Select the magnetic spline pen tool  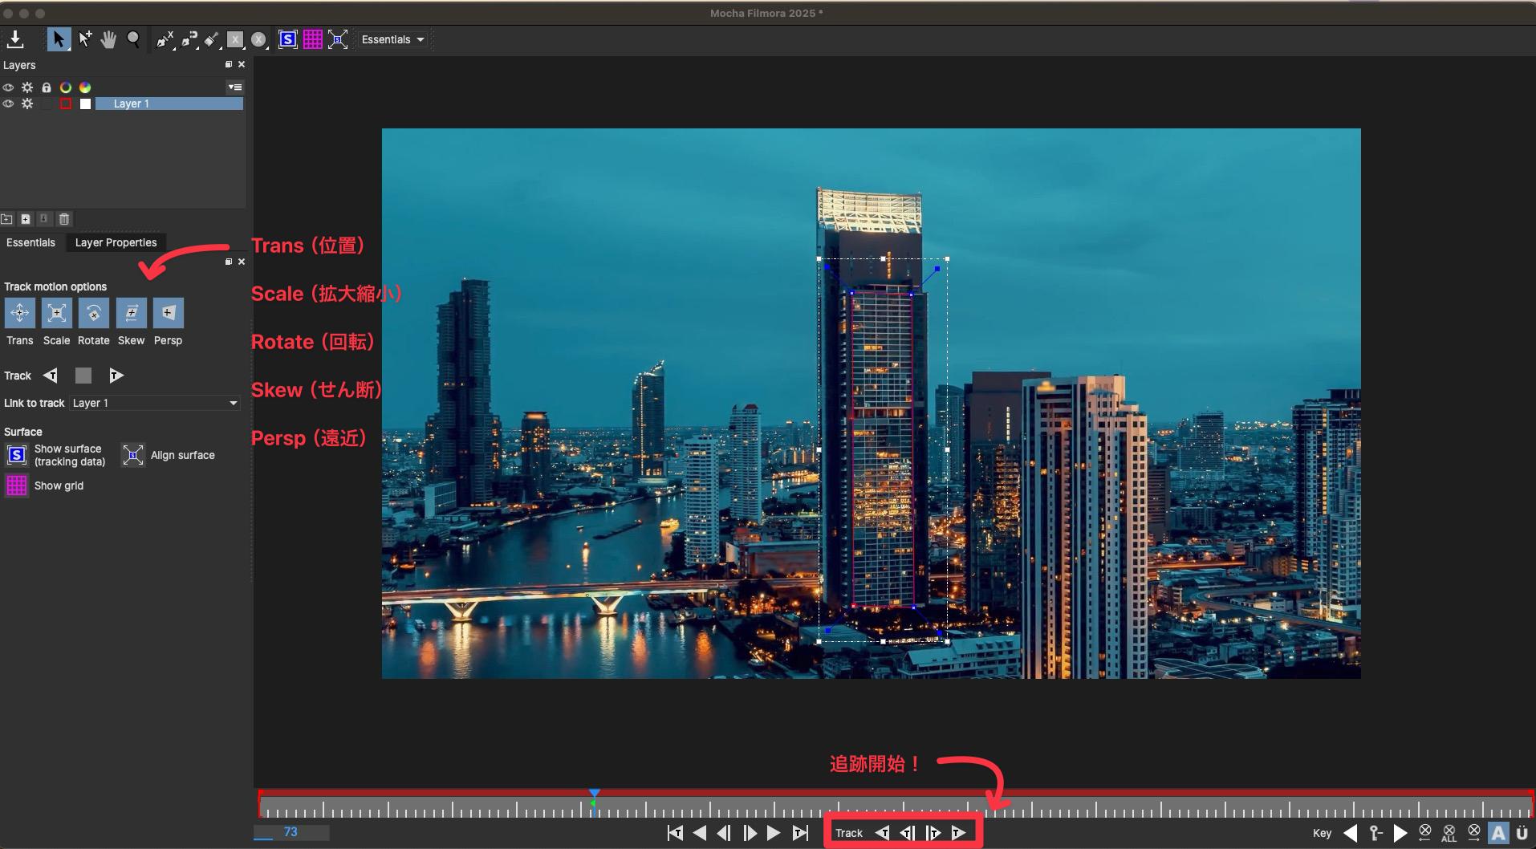[189, 39]
